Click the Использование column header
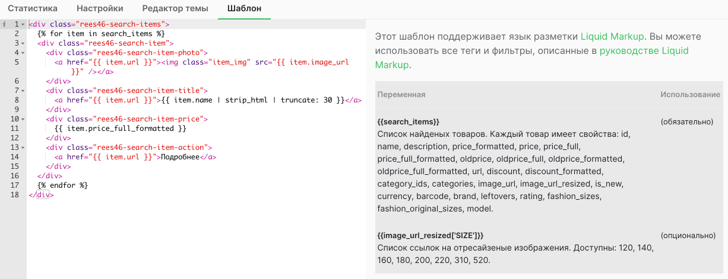The width and height of the screenshot is (728, 279). pos(691,94)
